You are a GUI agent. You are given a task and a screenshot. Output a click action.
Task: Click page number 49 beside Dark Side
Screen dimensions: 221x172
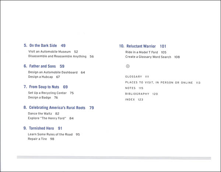(63, 46)
